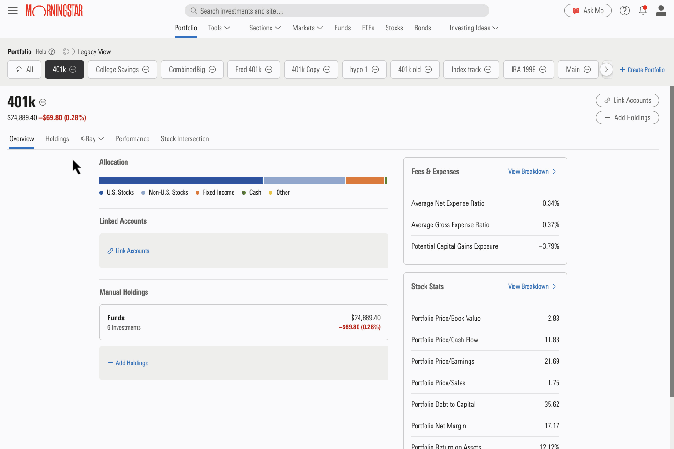This screenshot has width=674, height=449.
Task: Click the options icon on Index track chip
Action: coord(488,70)
